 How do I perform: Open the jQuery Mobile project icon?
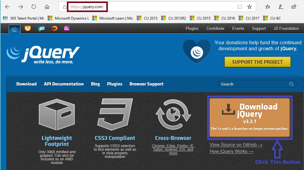41,29
